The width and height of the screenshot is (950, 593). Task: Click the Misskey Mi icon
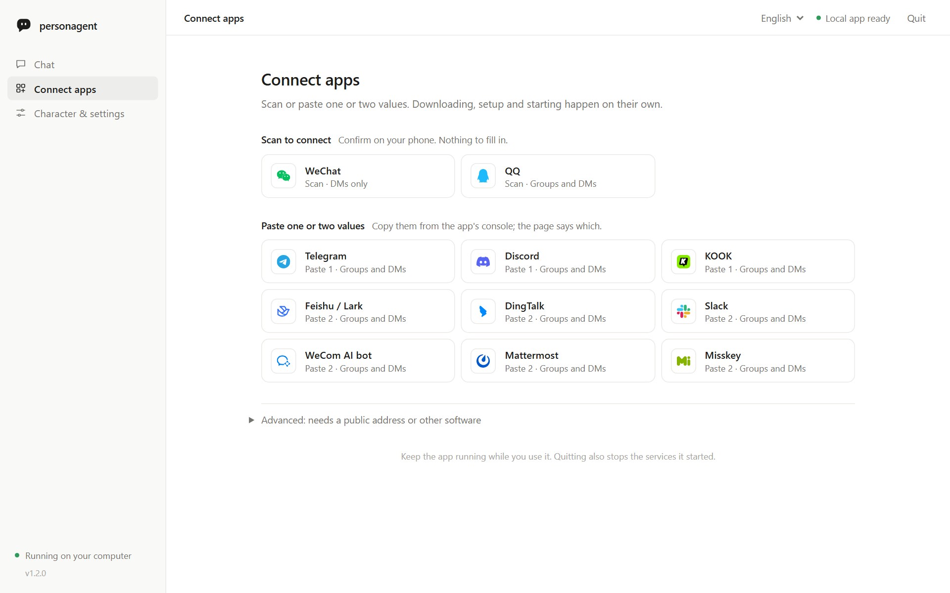click(x=683, y=361)
